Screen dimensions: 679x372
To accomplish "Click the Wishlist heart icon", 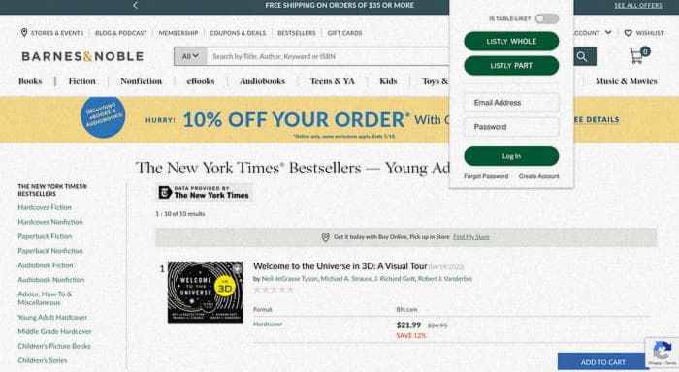I will tap(628, 33).
